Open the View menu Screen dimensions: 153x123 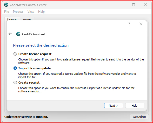[x=31, y=12]
